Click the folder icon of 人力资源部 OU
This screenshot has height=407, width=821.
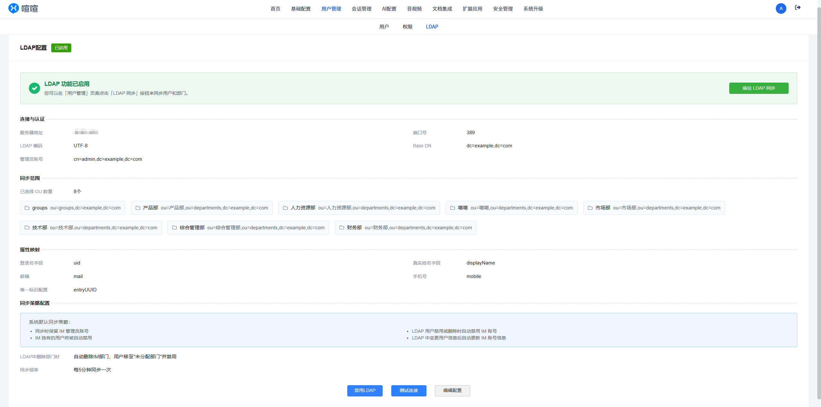[285, 208]
